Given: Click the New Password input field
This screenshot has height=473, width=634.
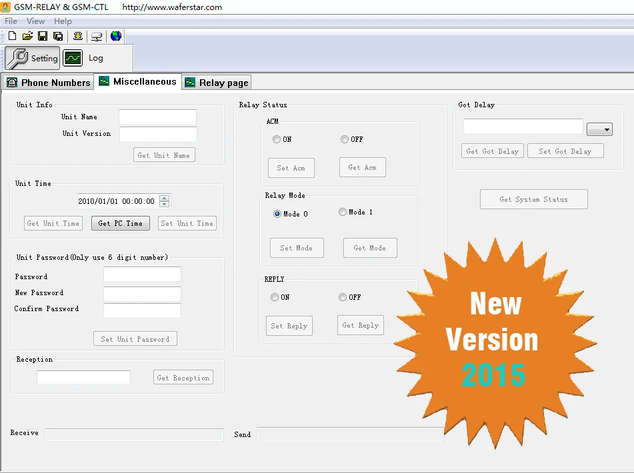Looking at the screenshot, I should click(x=142, y=294).
